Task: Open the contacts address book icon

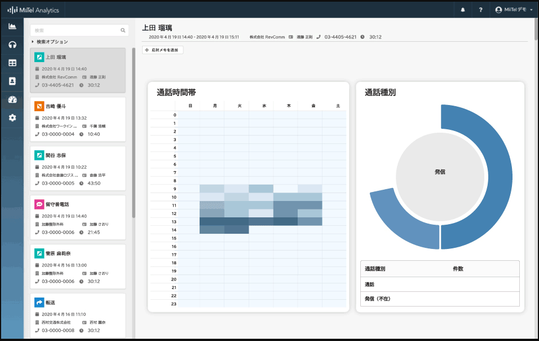Action: tap(12, 81)
